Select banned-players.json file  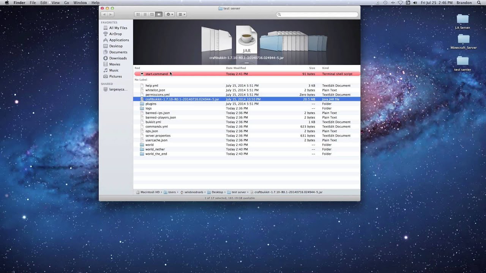pos(247,117)
